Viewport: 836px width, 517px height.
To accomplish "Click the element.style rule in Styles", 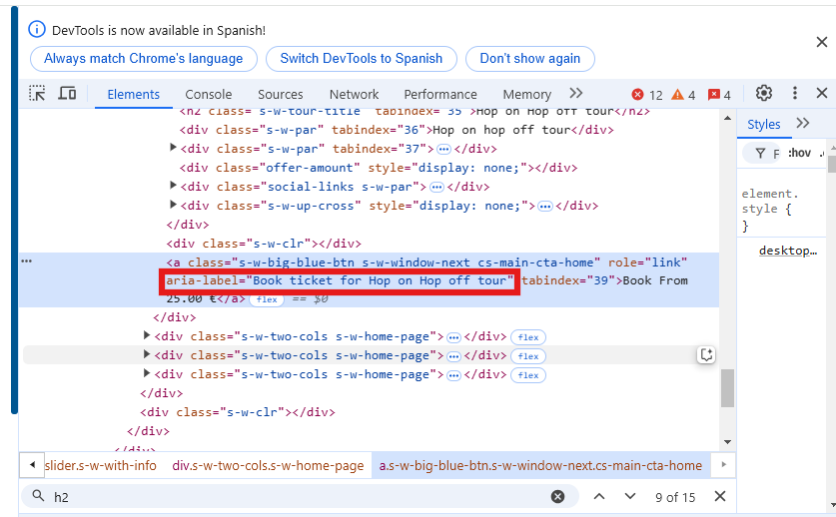I will pos(770,209).
